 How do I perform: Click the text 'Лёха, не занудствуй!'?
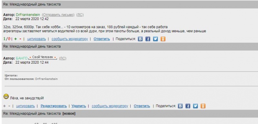[27, 98]
